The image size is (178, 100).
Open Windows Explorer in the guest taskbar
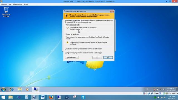click(x=20, y=89)
